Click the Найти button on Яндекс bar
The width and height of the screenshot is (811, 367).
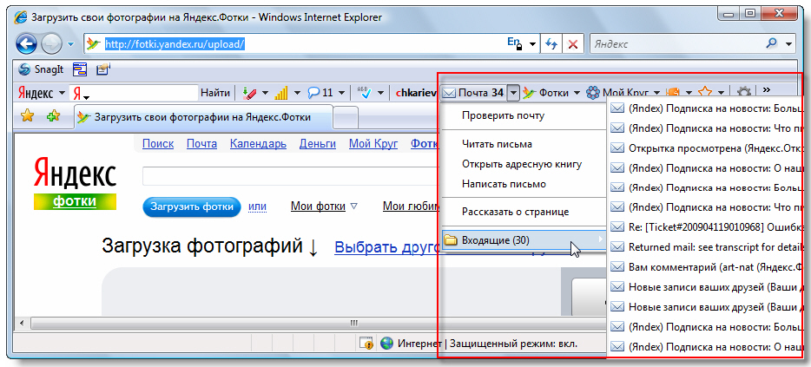(x=215, y=93)
